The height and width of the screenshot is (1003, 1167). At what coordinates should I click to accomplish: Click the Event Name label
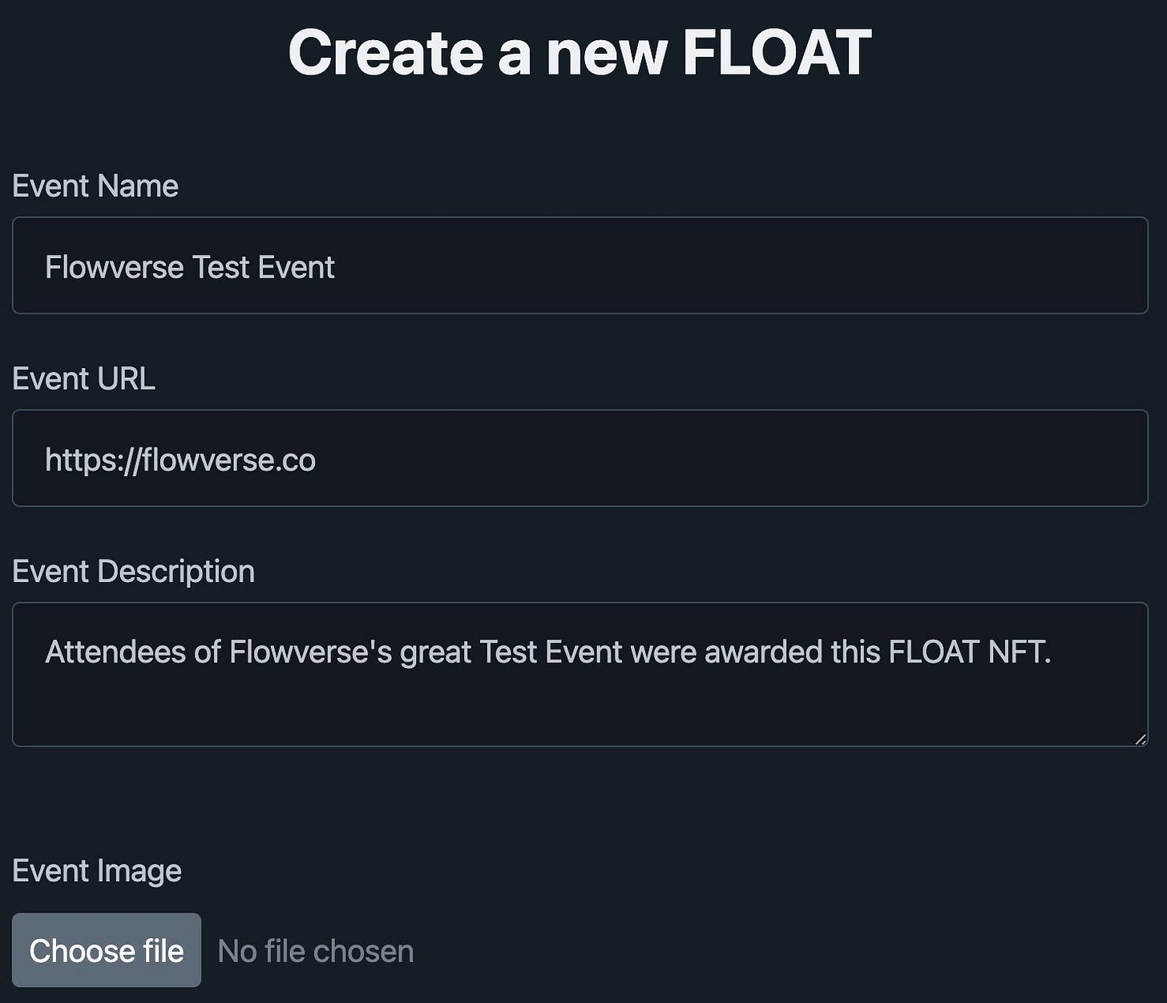tap(95, 185)
